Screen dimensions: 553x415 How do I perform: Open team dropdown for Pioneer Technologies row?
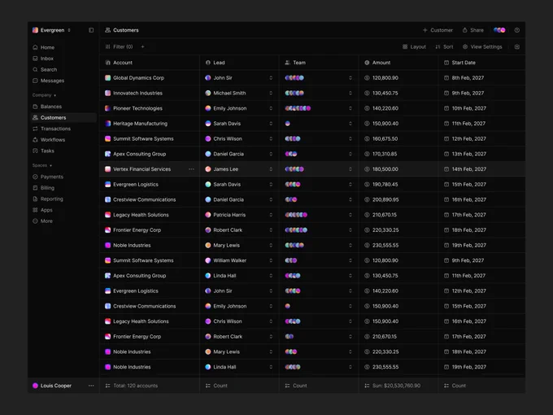click(x=351, y=108)
